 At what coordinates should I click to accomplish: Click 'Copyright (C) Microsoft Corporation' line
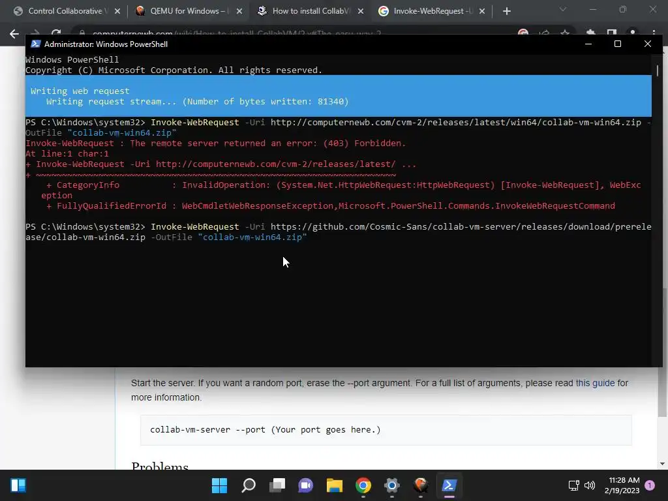tap(174, 70)
